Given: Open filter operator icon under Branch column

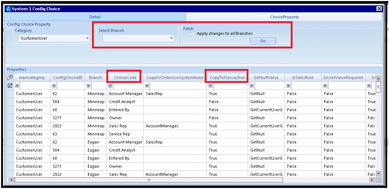Looking at the screenshot, I should click(89, 86).
